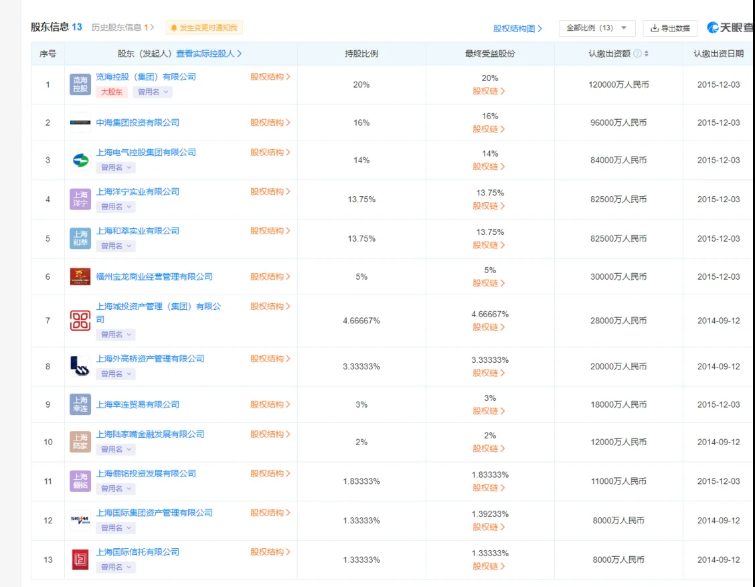Click the 上海外高桥资产管理 logo icon

80,366
